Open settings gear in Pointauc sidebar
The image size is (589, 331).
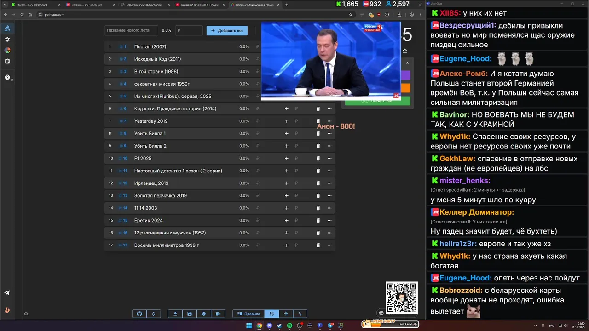[x=7, y=40]
